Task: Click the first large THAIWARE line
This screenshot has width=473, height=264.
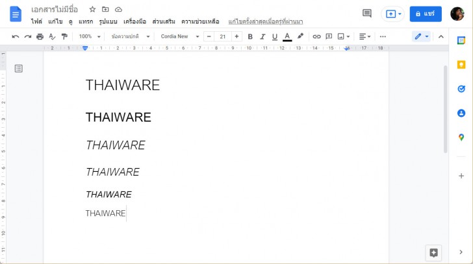Action: tap(122, 85)
